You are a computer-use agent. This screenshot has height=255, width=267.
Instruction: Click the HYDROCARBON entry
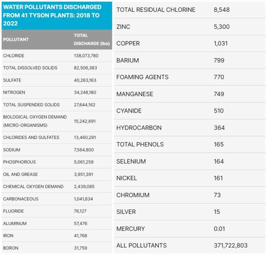click(x=139, y=128)
